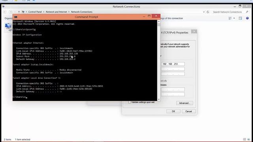Click the Default Gateway 192.168.213.2 line
The width and height of the screenshot is (253, 142).
coord(46,59)
